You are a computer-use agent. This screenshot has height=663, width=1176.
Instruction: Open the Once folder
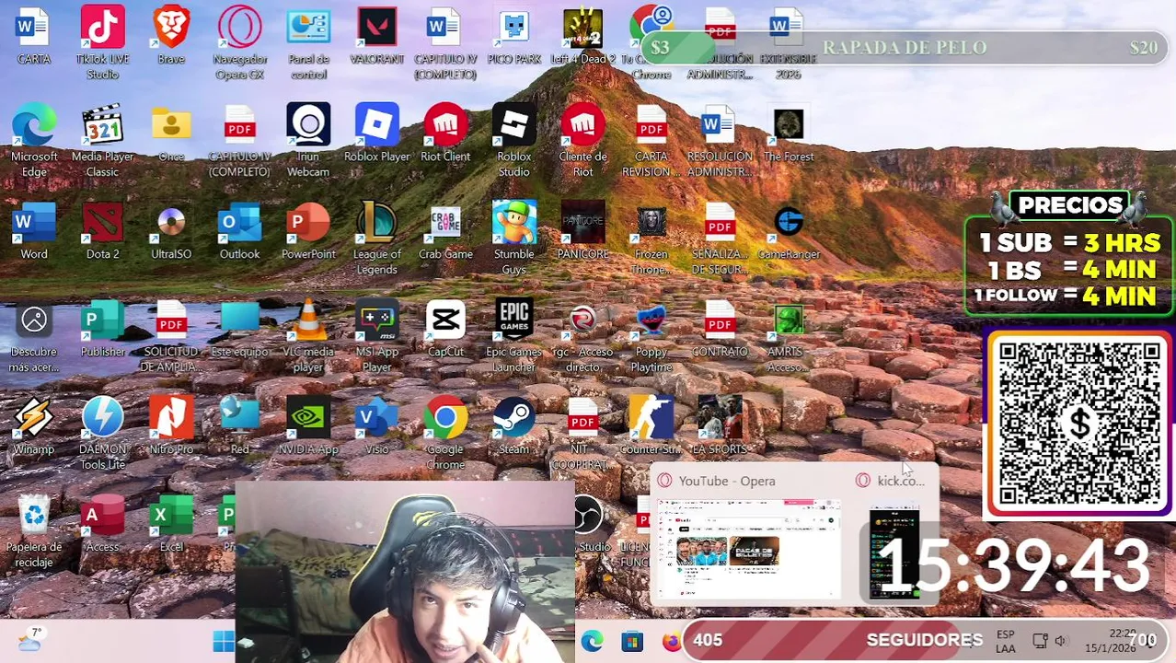pos(171,134)
